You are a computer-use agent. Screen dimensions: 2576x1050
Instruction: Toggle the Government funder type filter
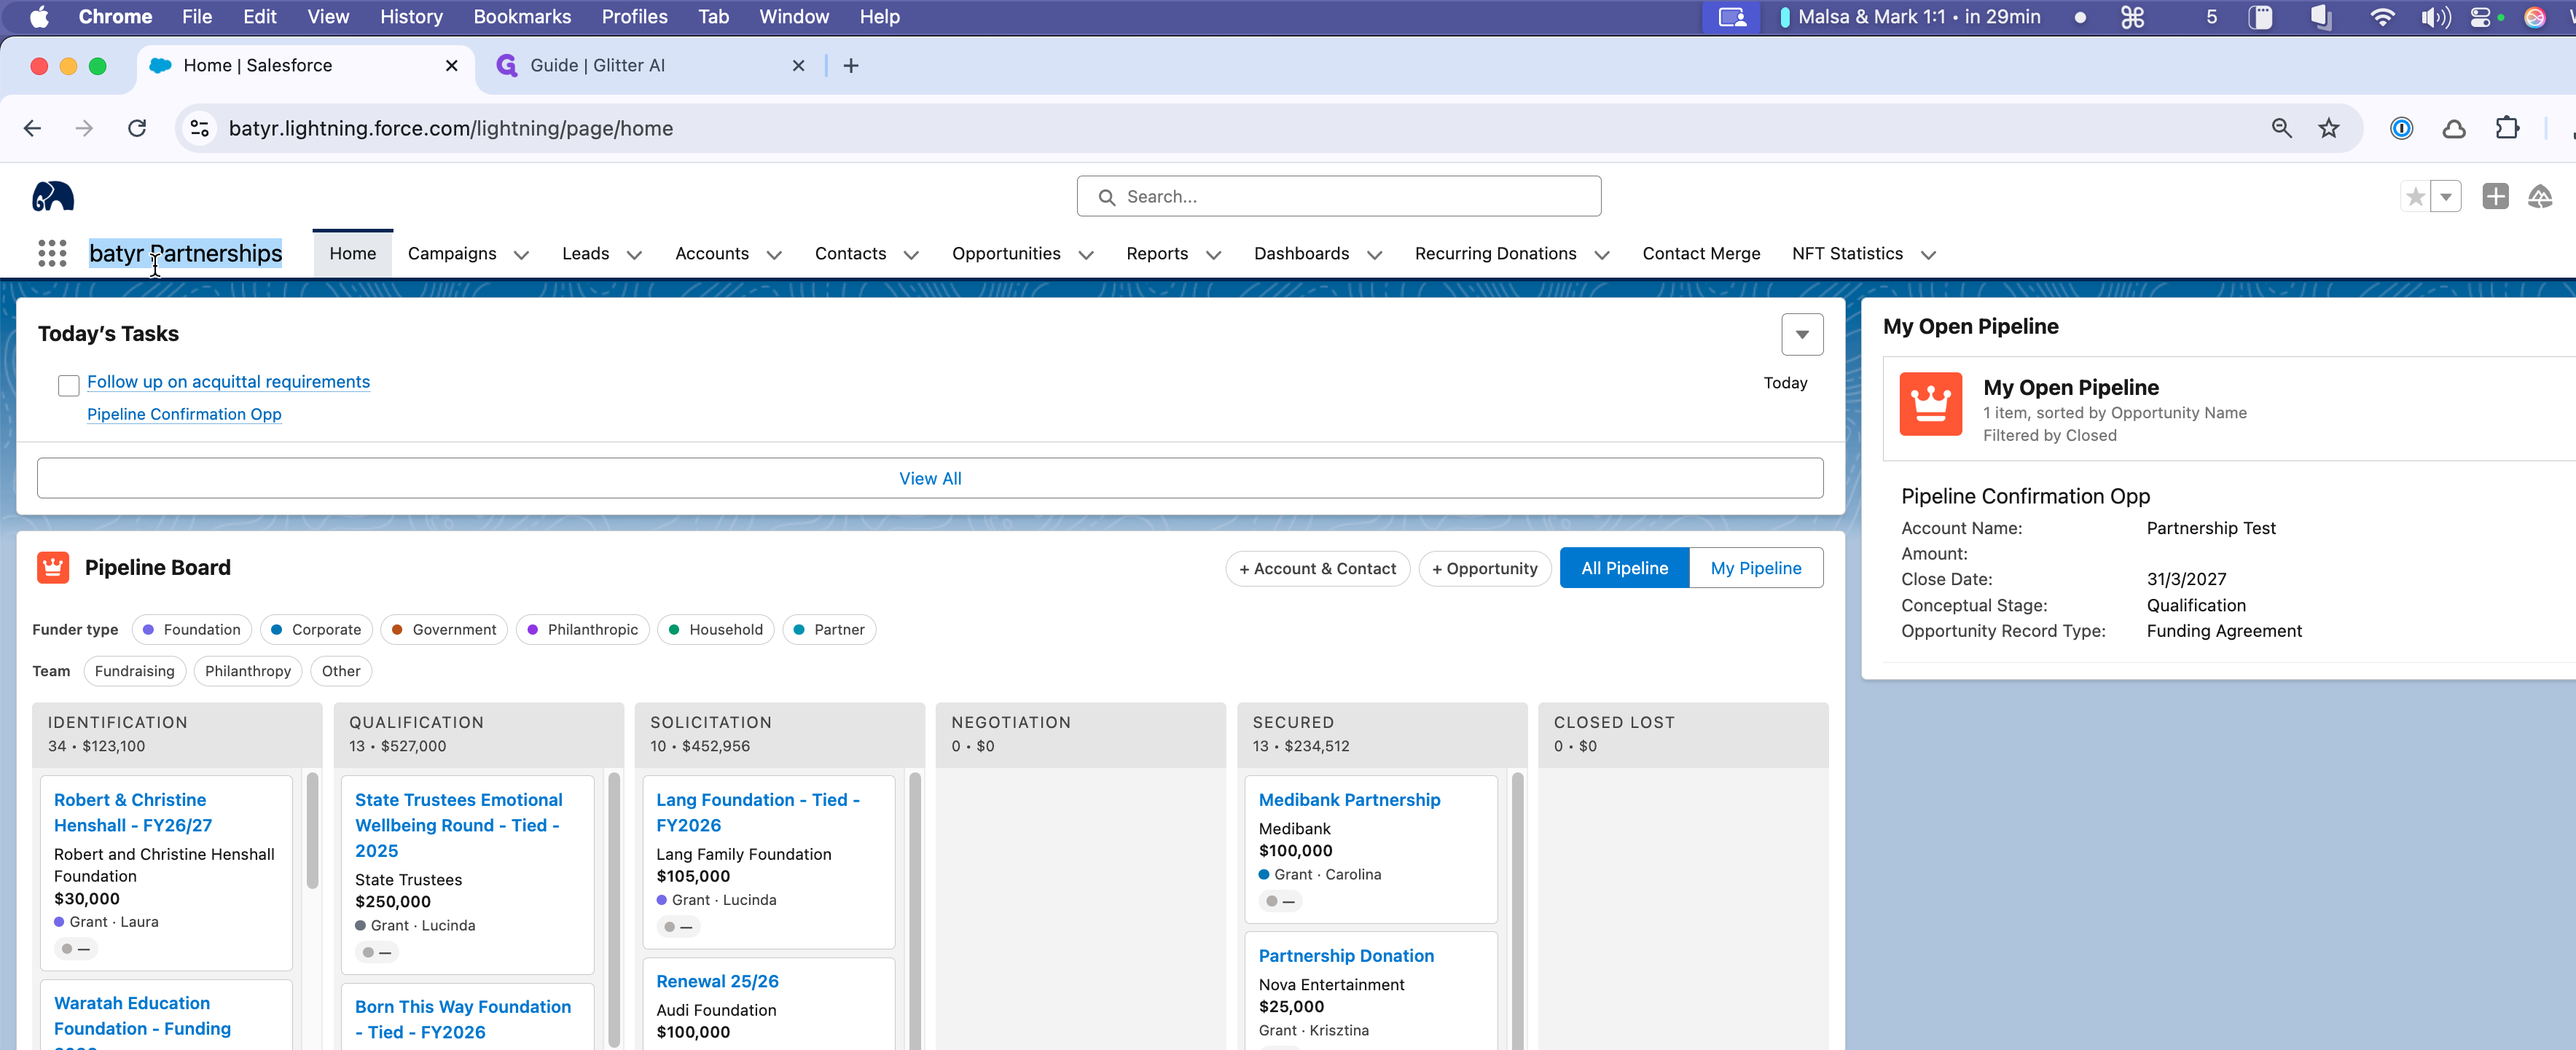[x=444, y=629]
